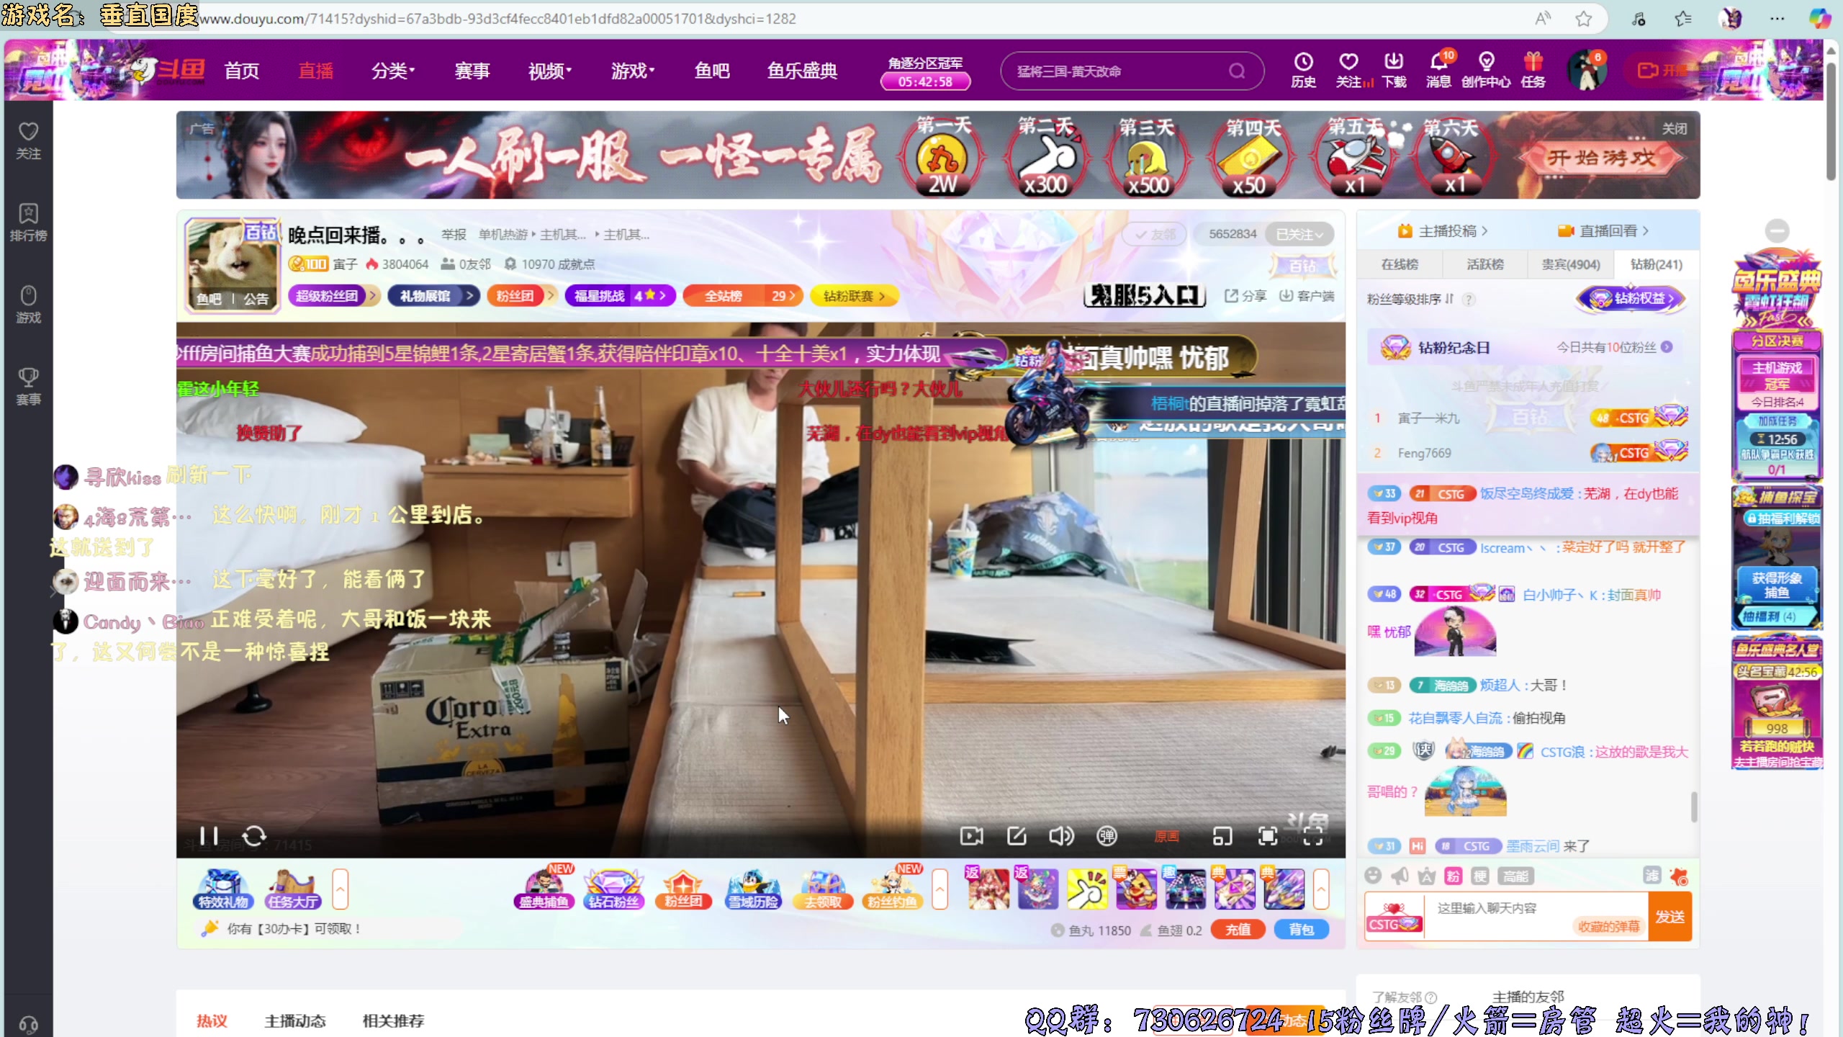Open 赛事 in the nav bar
This screenshot has width=1843, height=1037.
click(472, 71)
